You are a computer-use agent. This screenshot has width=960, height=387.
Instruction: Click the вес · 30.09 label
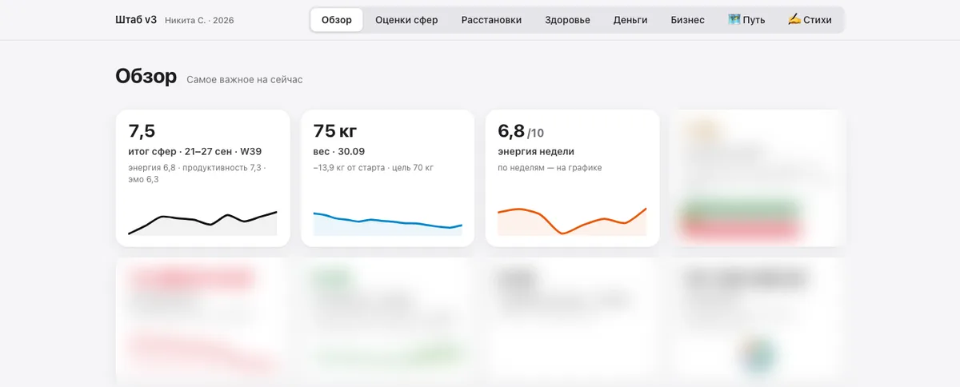pyautogui.click(x=339, y=152)
